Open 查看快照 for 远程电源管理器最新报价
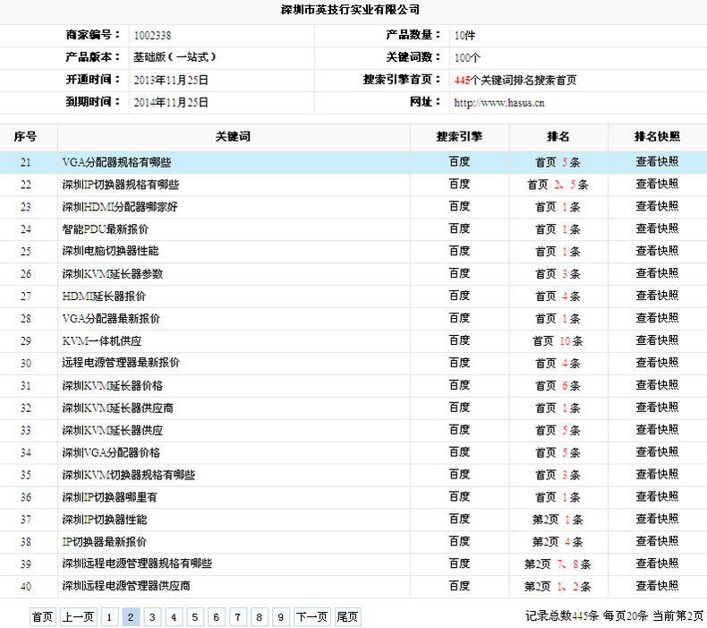The height and width of the screenshot is (628, 707). click(657, 363)
